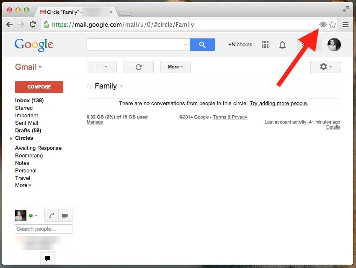Click COMPOSE to write a new email

coord(39,87)
